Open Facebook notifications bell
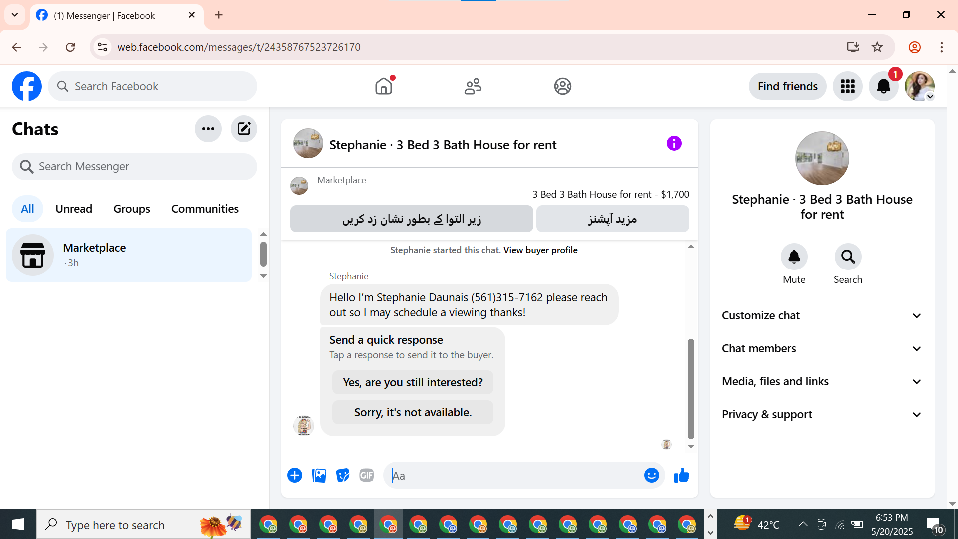The height and width of the screenshot is (539, 958). pos(883,86)
